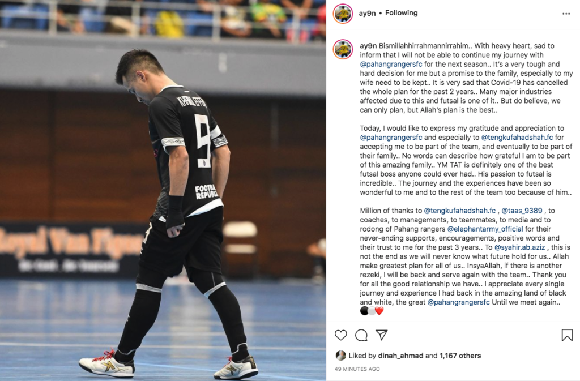The height and width of the screenshot is (381, 580).
Task: Like the post with the heart icon
Action: [340, 335]
